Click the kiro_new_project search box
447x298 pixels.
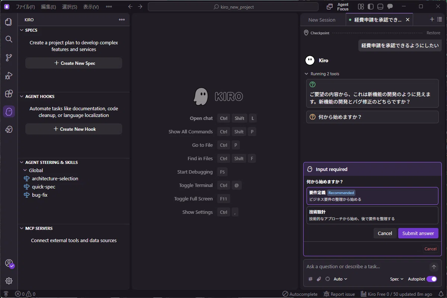pyautogui.click(x=233, y=7)
